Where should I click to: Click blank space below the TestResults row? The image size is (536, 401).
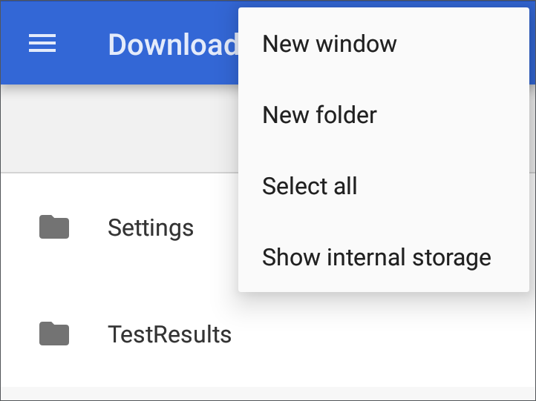268,394
